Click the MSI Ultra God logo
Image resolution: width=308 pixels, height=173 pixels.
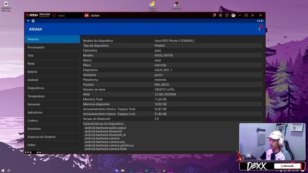click(x=38, y=15)
